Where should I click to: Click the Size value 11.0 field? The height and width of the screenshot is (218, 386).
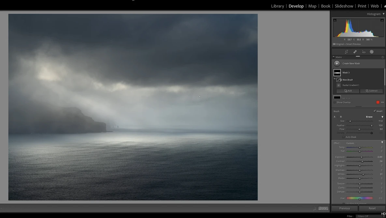point(380,121)
